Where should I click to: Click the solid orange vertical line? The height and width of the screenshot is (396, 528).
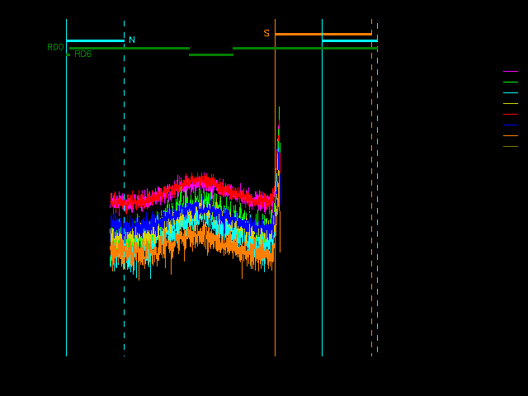[x=275, y=187]
